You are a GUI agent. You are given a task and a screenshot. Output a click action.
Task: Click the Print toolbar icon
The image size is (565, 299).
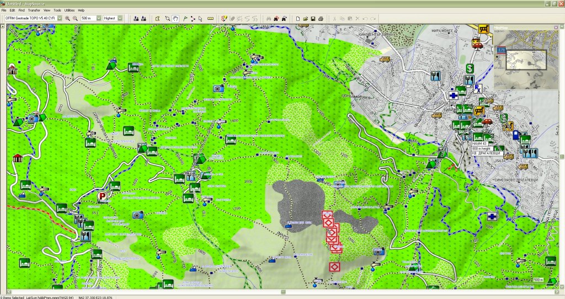tap(321, 18)
